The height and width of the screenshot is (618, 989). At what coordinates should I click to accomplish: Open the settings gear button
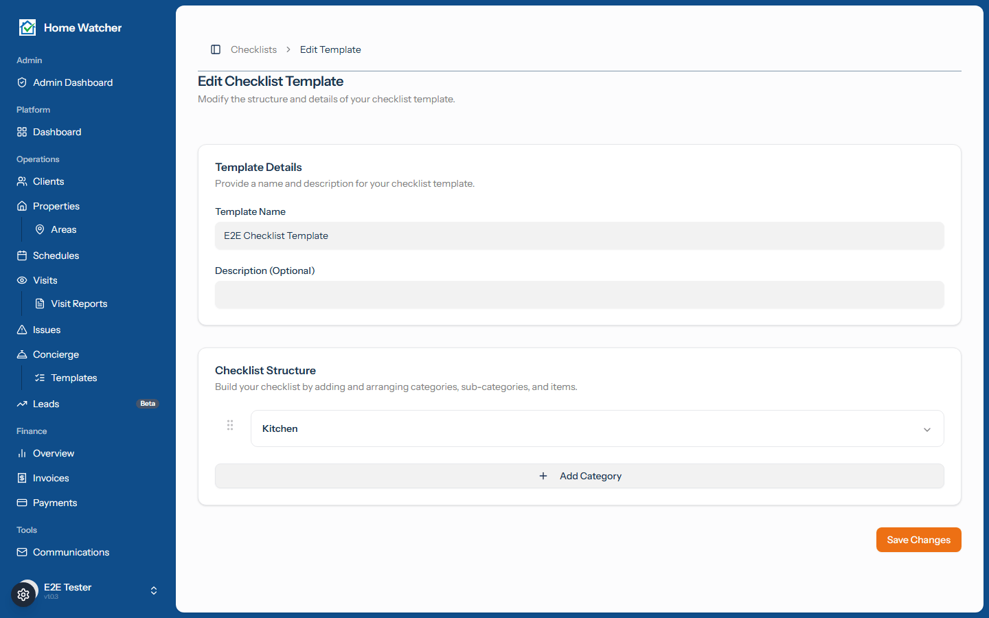[x=23, y=595]
